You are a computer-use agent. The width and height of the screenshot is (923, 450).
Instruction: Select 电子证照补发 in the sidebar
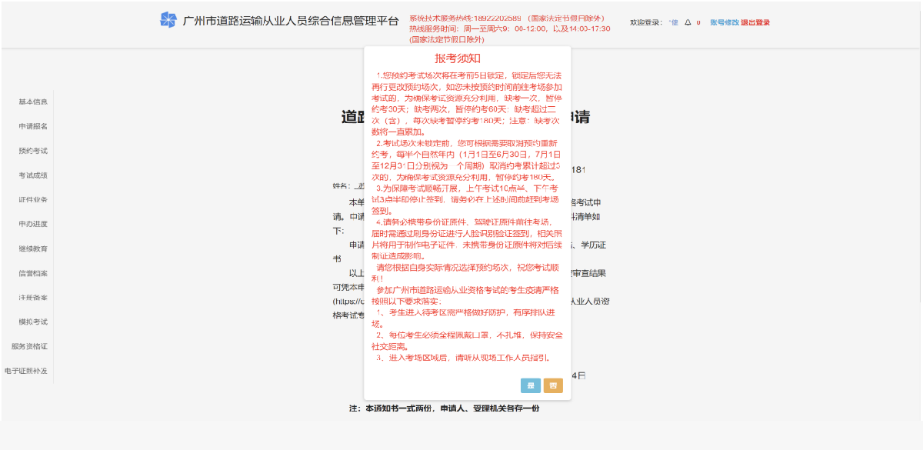click(26, 371)
